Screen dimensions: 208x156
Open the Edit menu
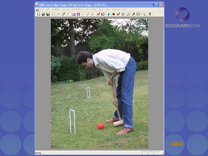tap(48, 10)
